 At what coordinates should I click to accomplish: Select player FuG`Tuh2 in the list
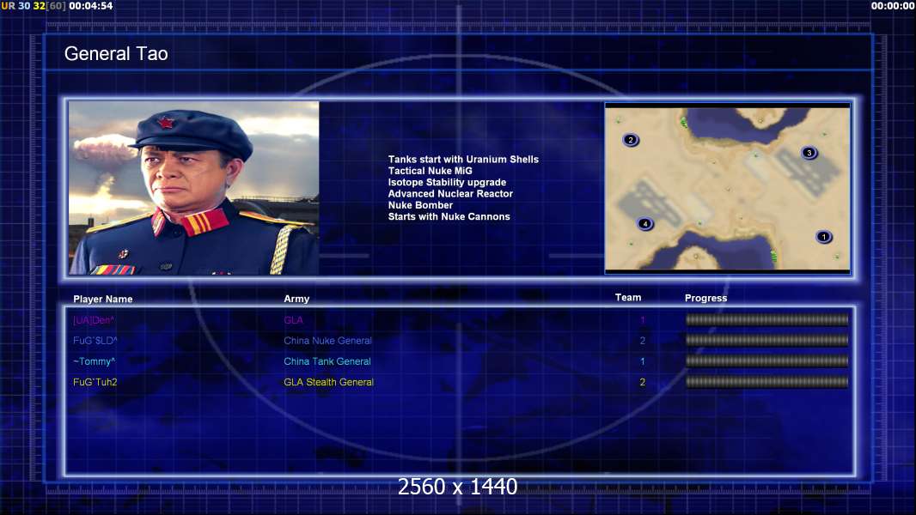(x=95, y=382)
